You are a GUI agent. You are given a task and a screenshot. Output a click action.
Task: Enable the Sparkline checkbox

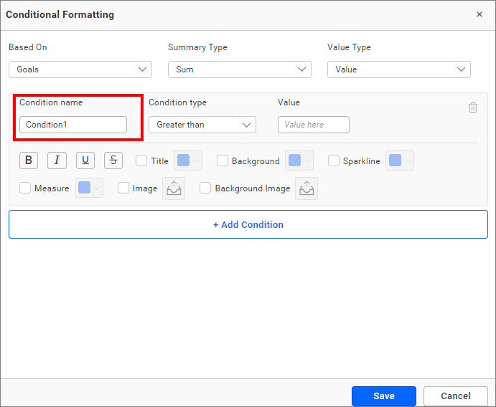pos(334,161)
